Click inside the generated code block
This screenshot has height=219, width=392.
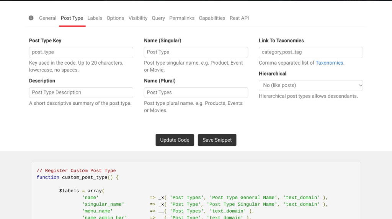196,191
